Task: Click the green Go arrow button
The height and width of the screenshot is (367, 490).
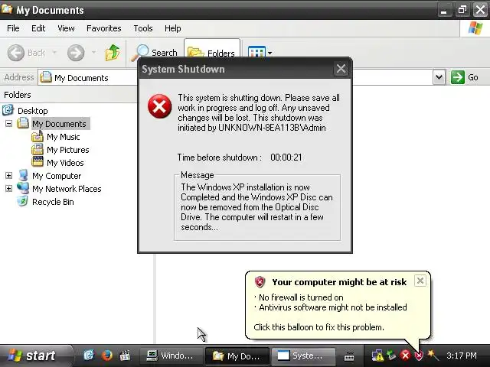Action: click(x=458, y=77)
